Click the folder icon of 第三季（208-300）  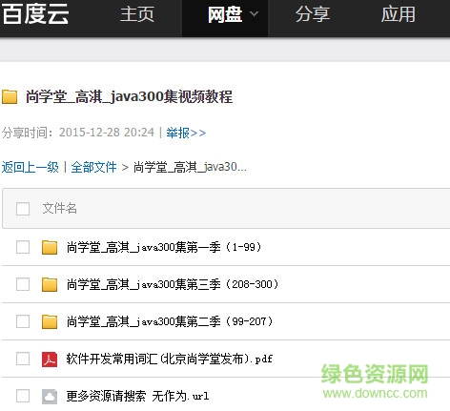[50, 284]
